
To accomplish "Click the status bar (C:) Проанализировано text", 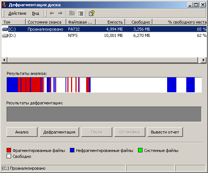I will click(24, 168).
